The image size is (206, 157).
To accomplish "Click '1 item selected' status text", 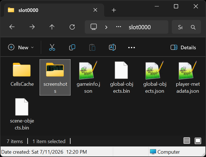I will (49, 141).
